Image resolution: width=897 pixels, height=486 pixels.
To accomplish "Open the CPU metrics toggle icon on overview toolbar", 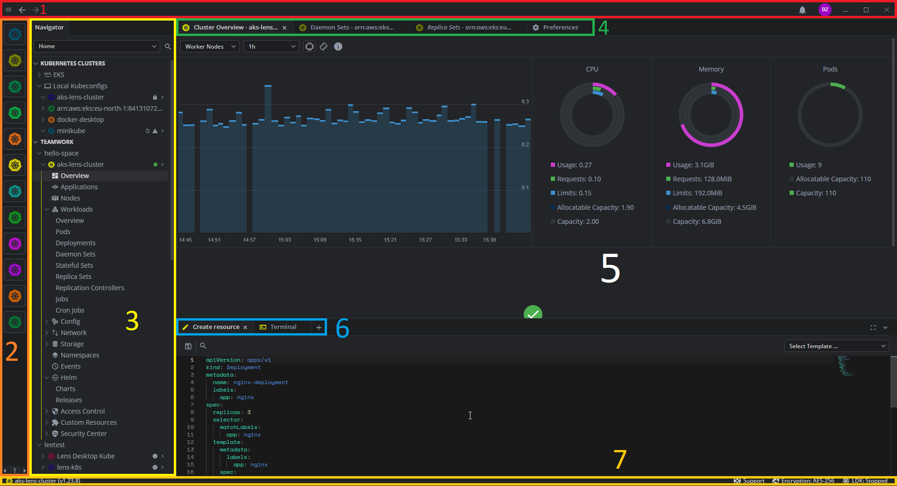I will (324, 46).
